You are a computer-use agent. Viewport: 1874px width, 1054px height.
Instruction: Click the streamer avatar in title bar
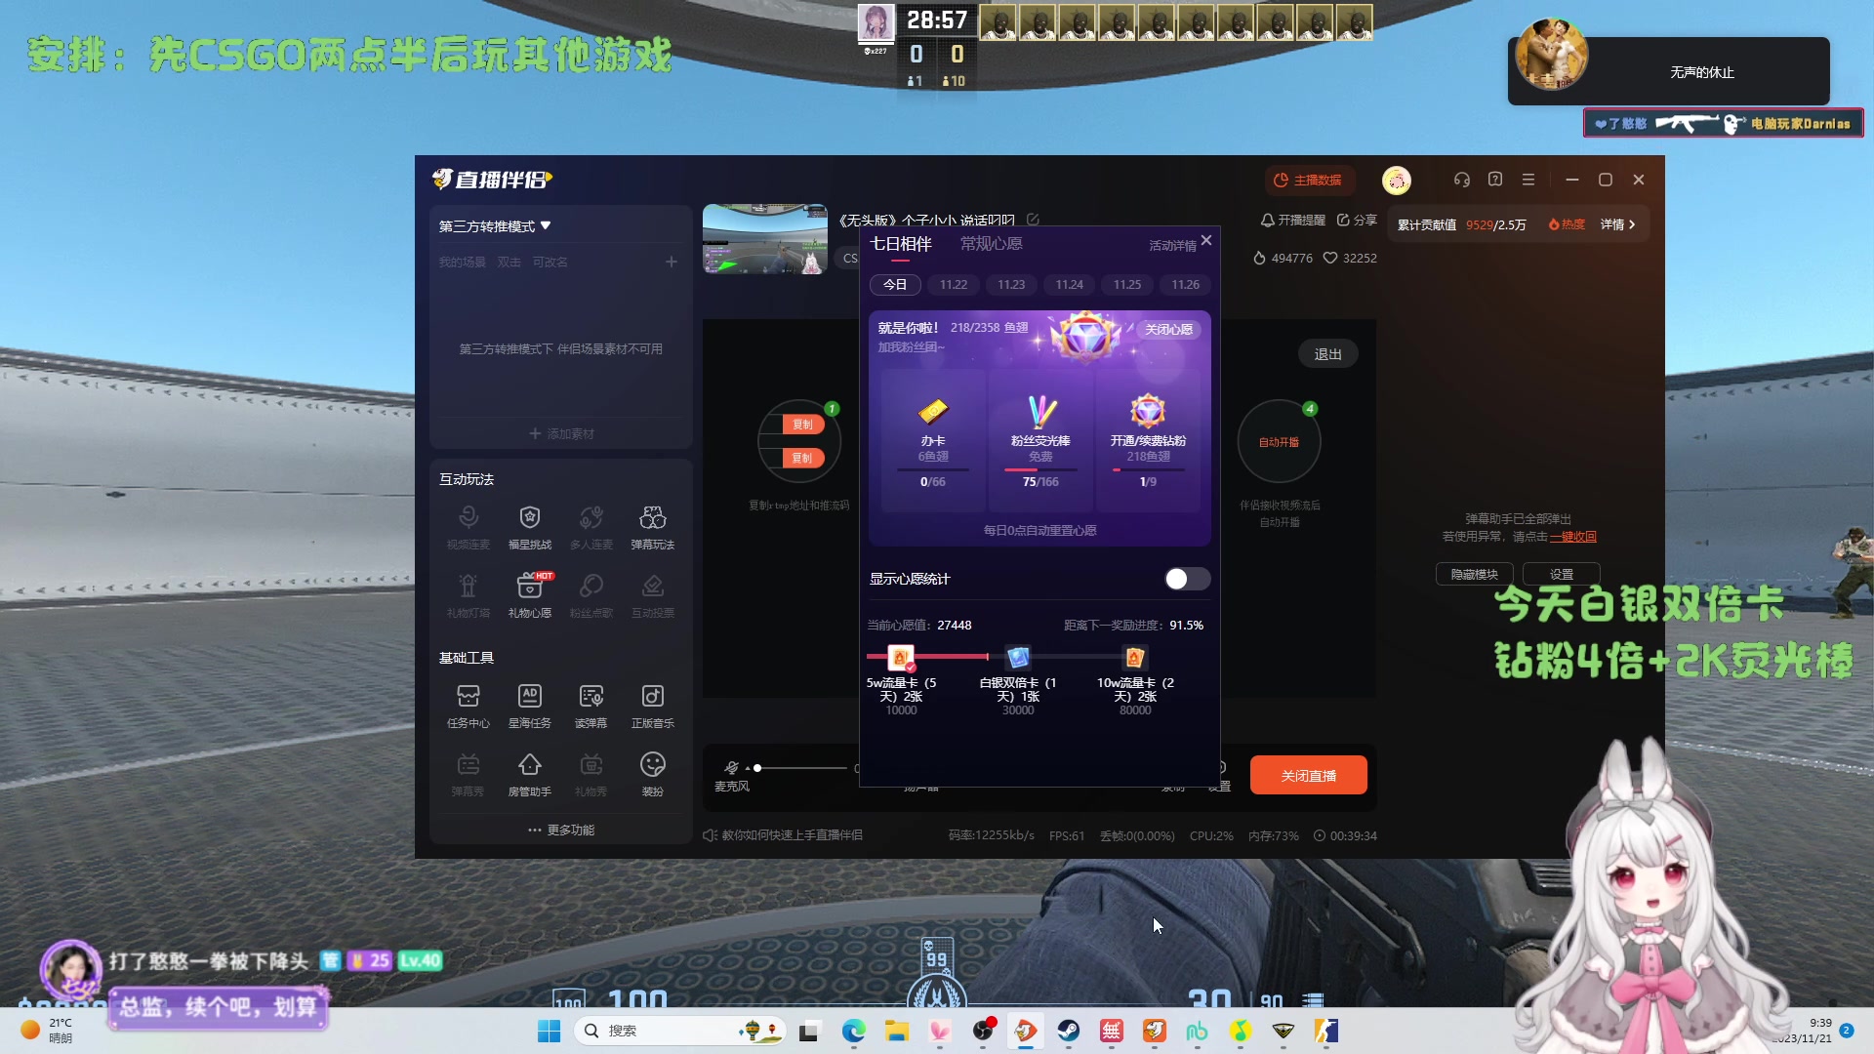pos(1397,180)
